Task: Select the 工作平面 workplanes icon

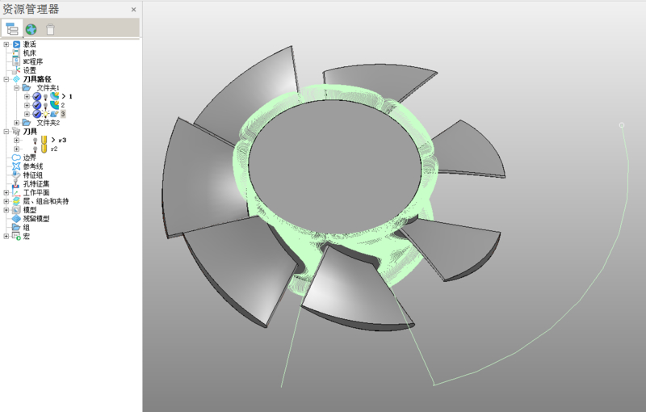Action: [16, 192]
